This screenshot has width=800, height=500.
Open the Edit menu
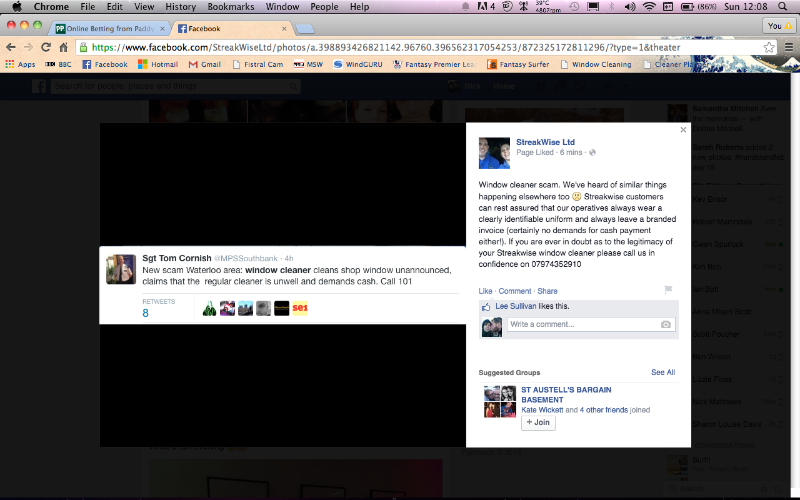(x=114, y=7)
